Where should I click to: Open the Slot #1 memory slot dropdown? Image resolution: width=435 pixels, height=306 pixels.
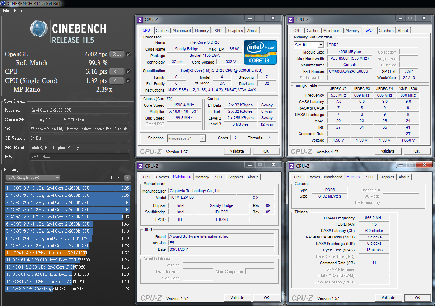tap(309, 45)
